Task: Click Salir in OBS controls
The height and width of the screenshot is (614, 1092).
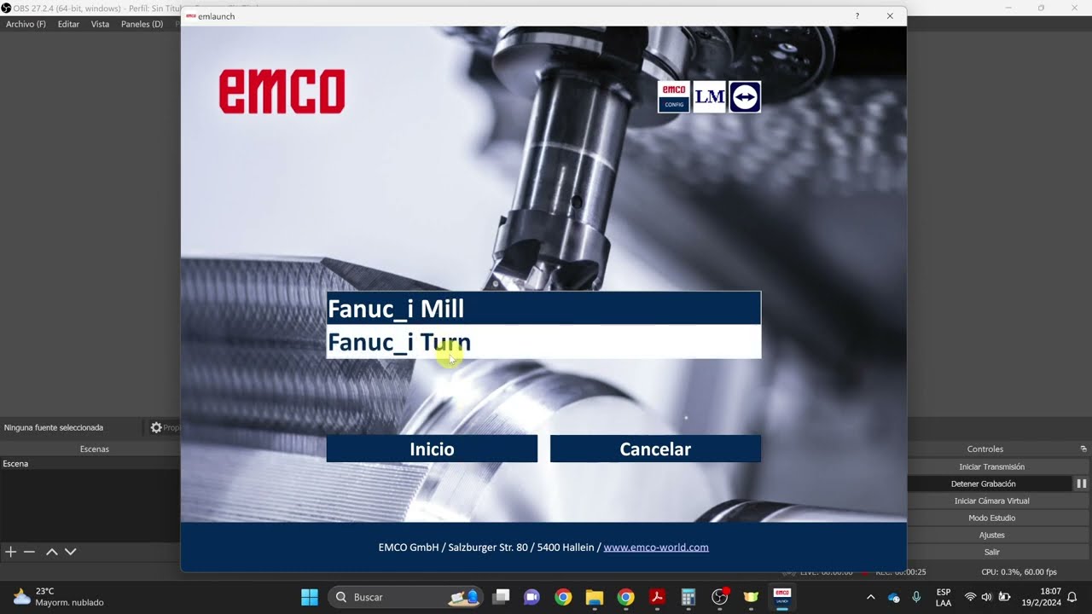Action: click(x=991, y=552)
